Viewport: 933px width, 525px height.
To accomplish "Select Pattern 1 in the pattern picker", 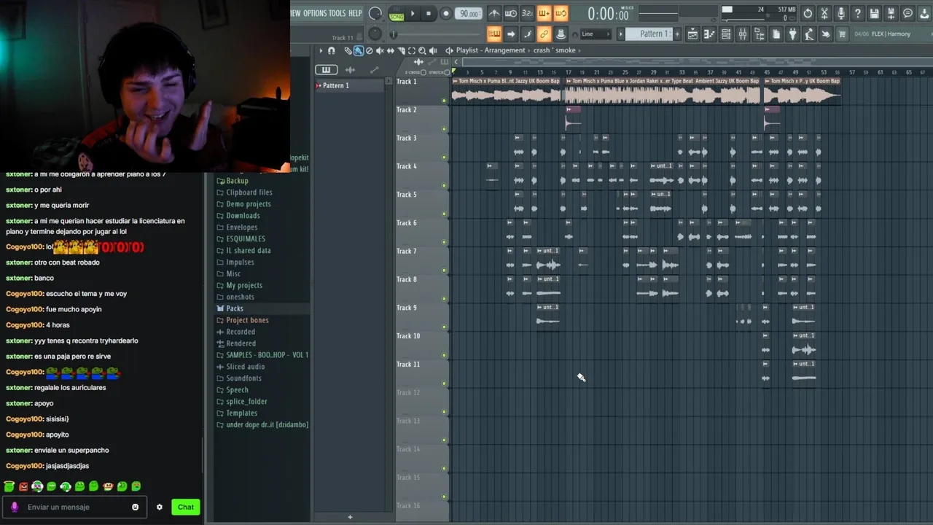I will click(335, 85).
